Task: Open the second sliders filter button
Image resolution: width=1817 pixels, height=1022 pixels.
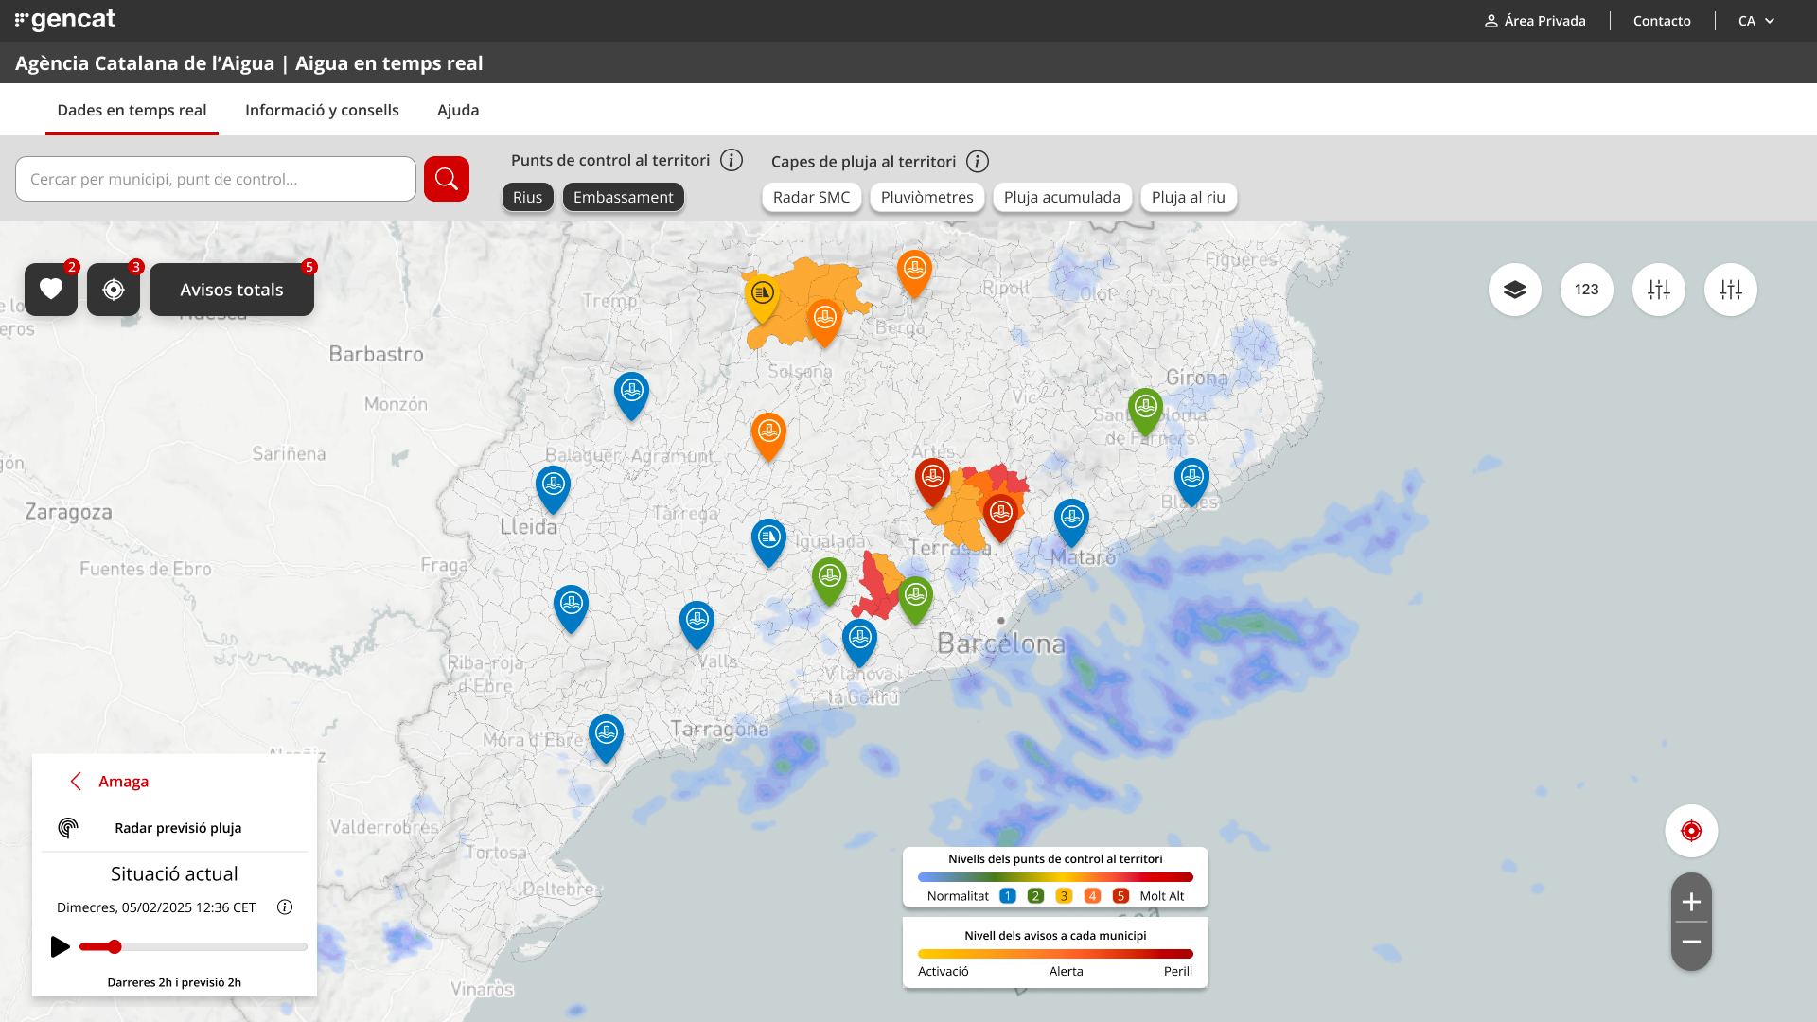Action: [1731, 290]
